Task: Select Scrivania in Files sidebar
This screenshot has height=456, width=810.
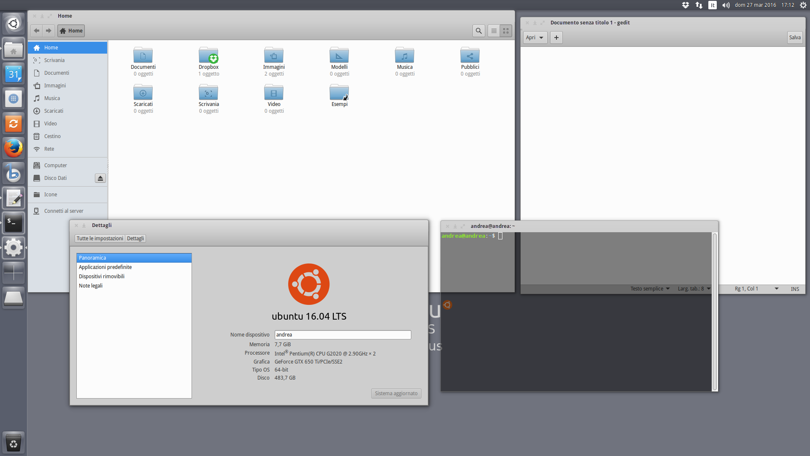Action: pos(67,60)
